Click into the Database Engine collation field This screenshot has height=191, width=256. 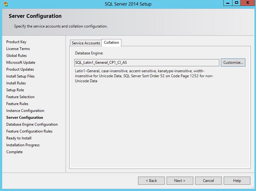point(147,63)
